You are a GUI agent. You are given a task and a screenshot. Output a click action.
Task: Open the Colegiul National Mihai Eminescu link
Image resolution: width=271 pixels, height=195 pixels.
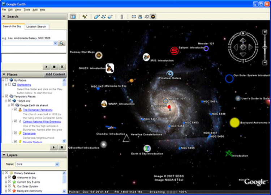[x=42, y=122]
